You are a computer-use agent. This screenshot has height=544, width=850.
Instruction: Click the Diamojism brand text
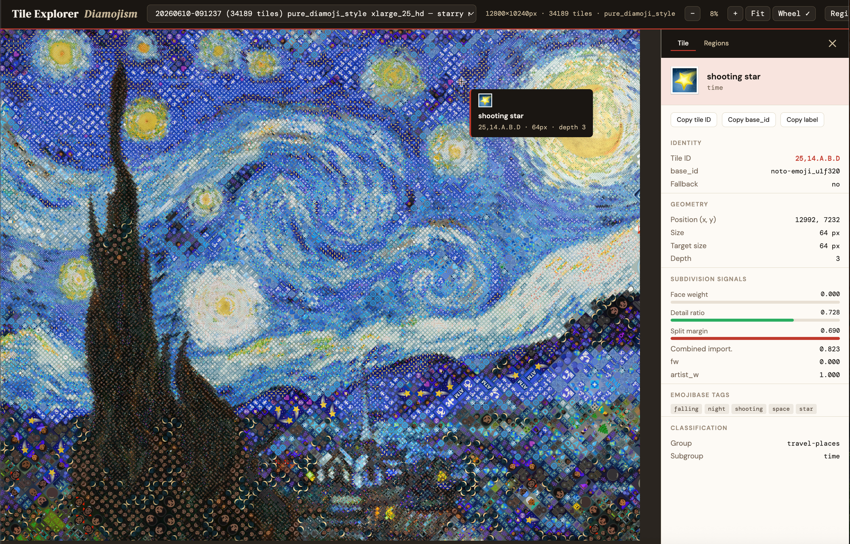(x=111, y=14)
